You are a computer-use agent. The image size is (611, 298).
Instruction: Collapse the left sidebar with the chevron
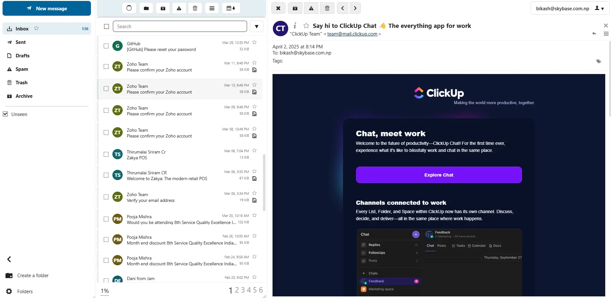pyautogui.click(x=9, y=259)
